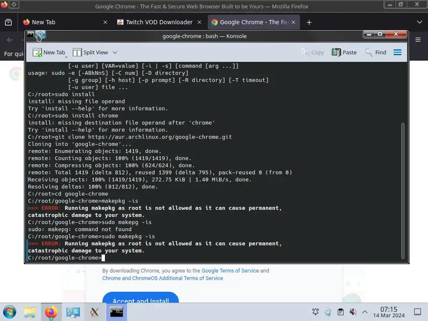Expand the Split View dropdown chevron
The height and width of the screenshot is (321, 428).
coord(115,52)
